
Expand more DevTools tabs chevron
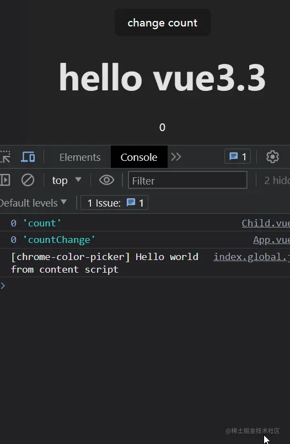[176, 157]
